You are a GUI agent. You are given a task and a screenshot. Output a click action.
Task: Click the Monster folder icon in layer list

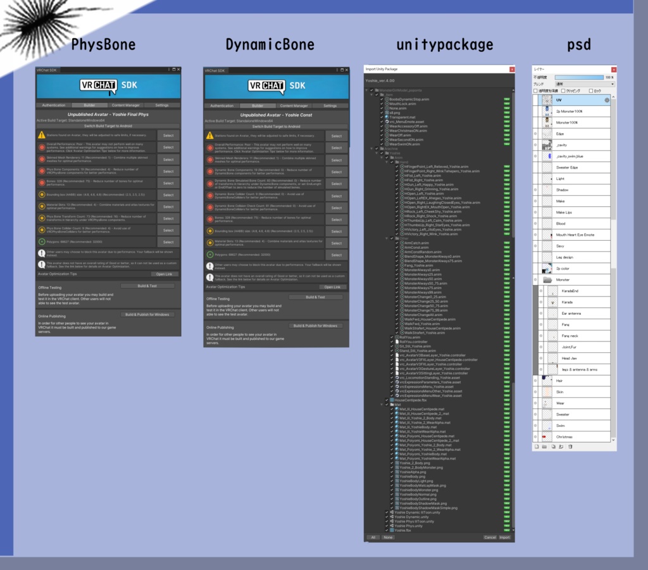pyautogui.click(x=547, y=280)
